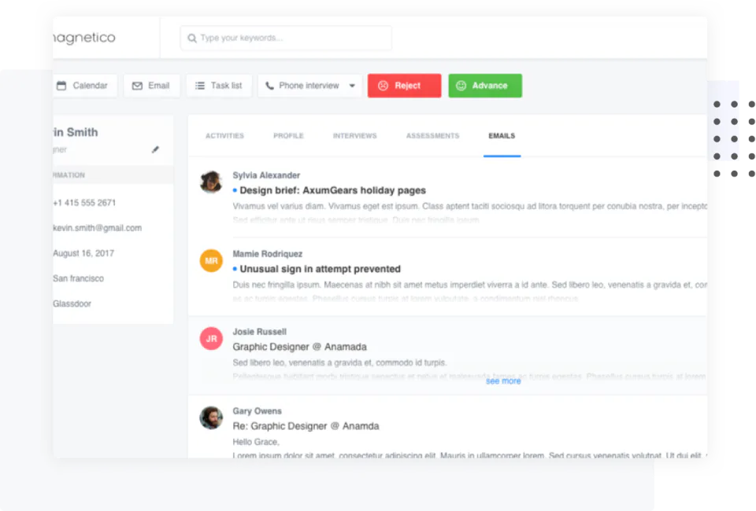Reject the candidate with the red button
The image size is (756, 511).
(x=404, y=86)
